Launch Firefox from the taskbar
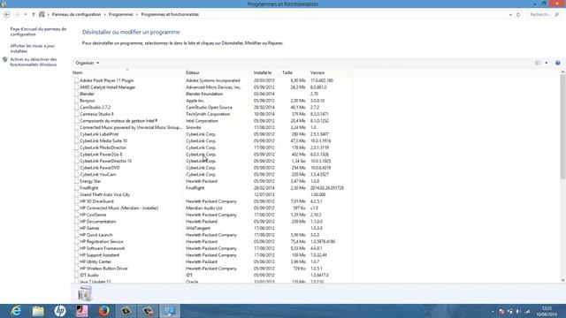Viewport: 566px width, 318px height. click(104, 311)
